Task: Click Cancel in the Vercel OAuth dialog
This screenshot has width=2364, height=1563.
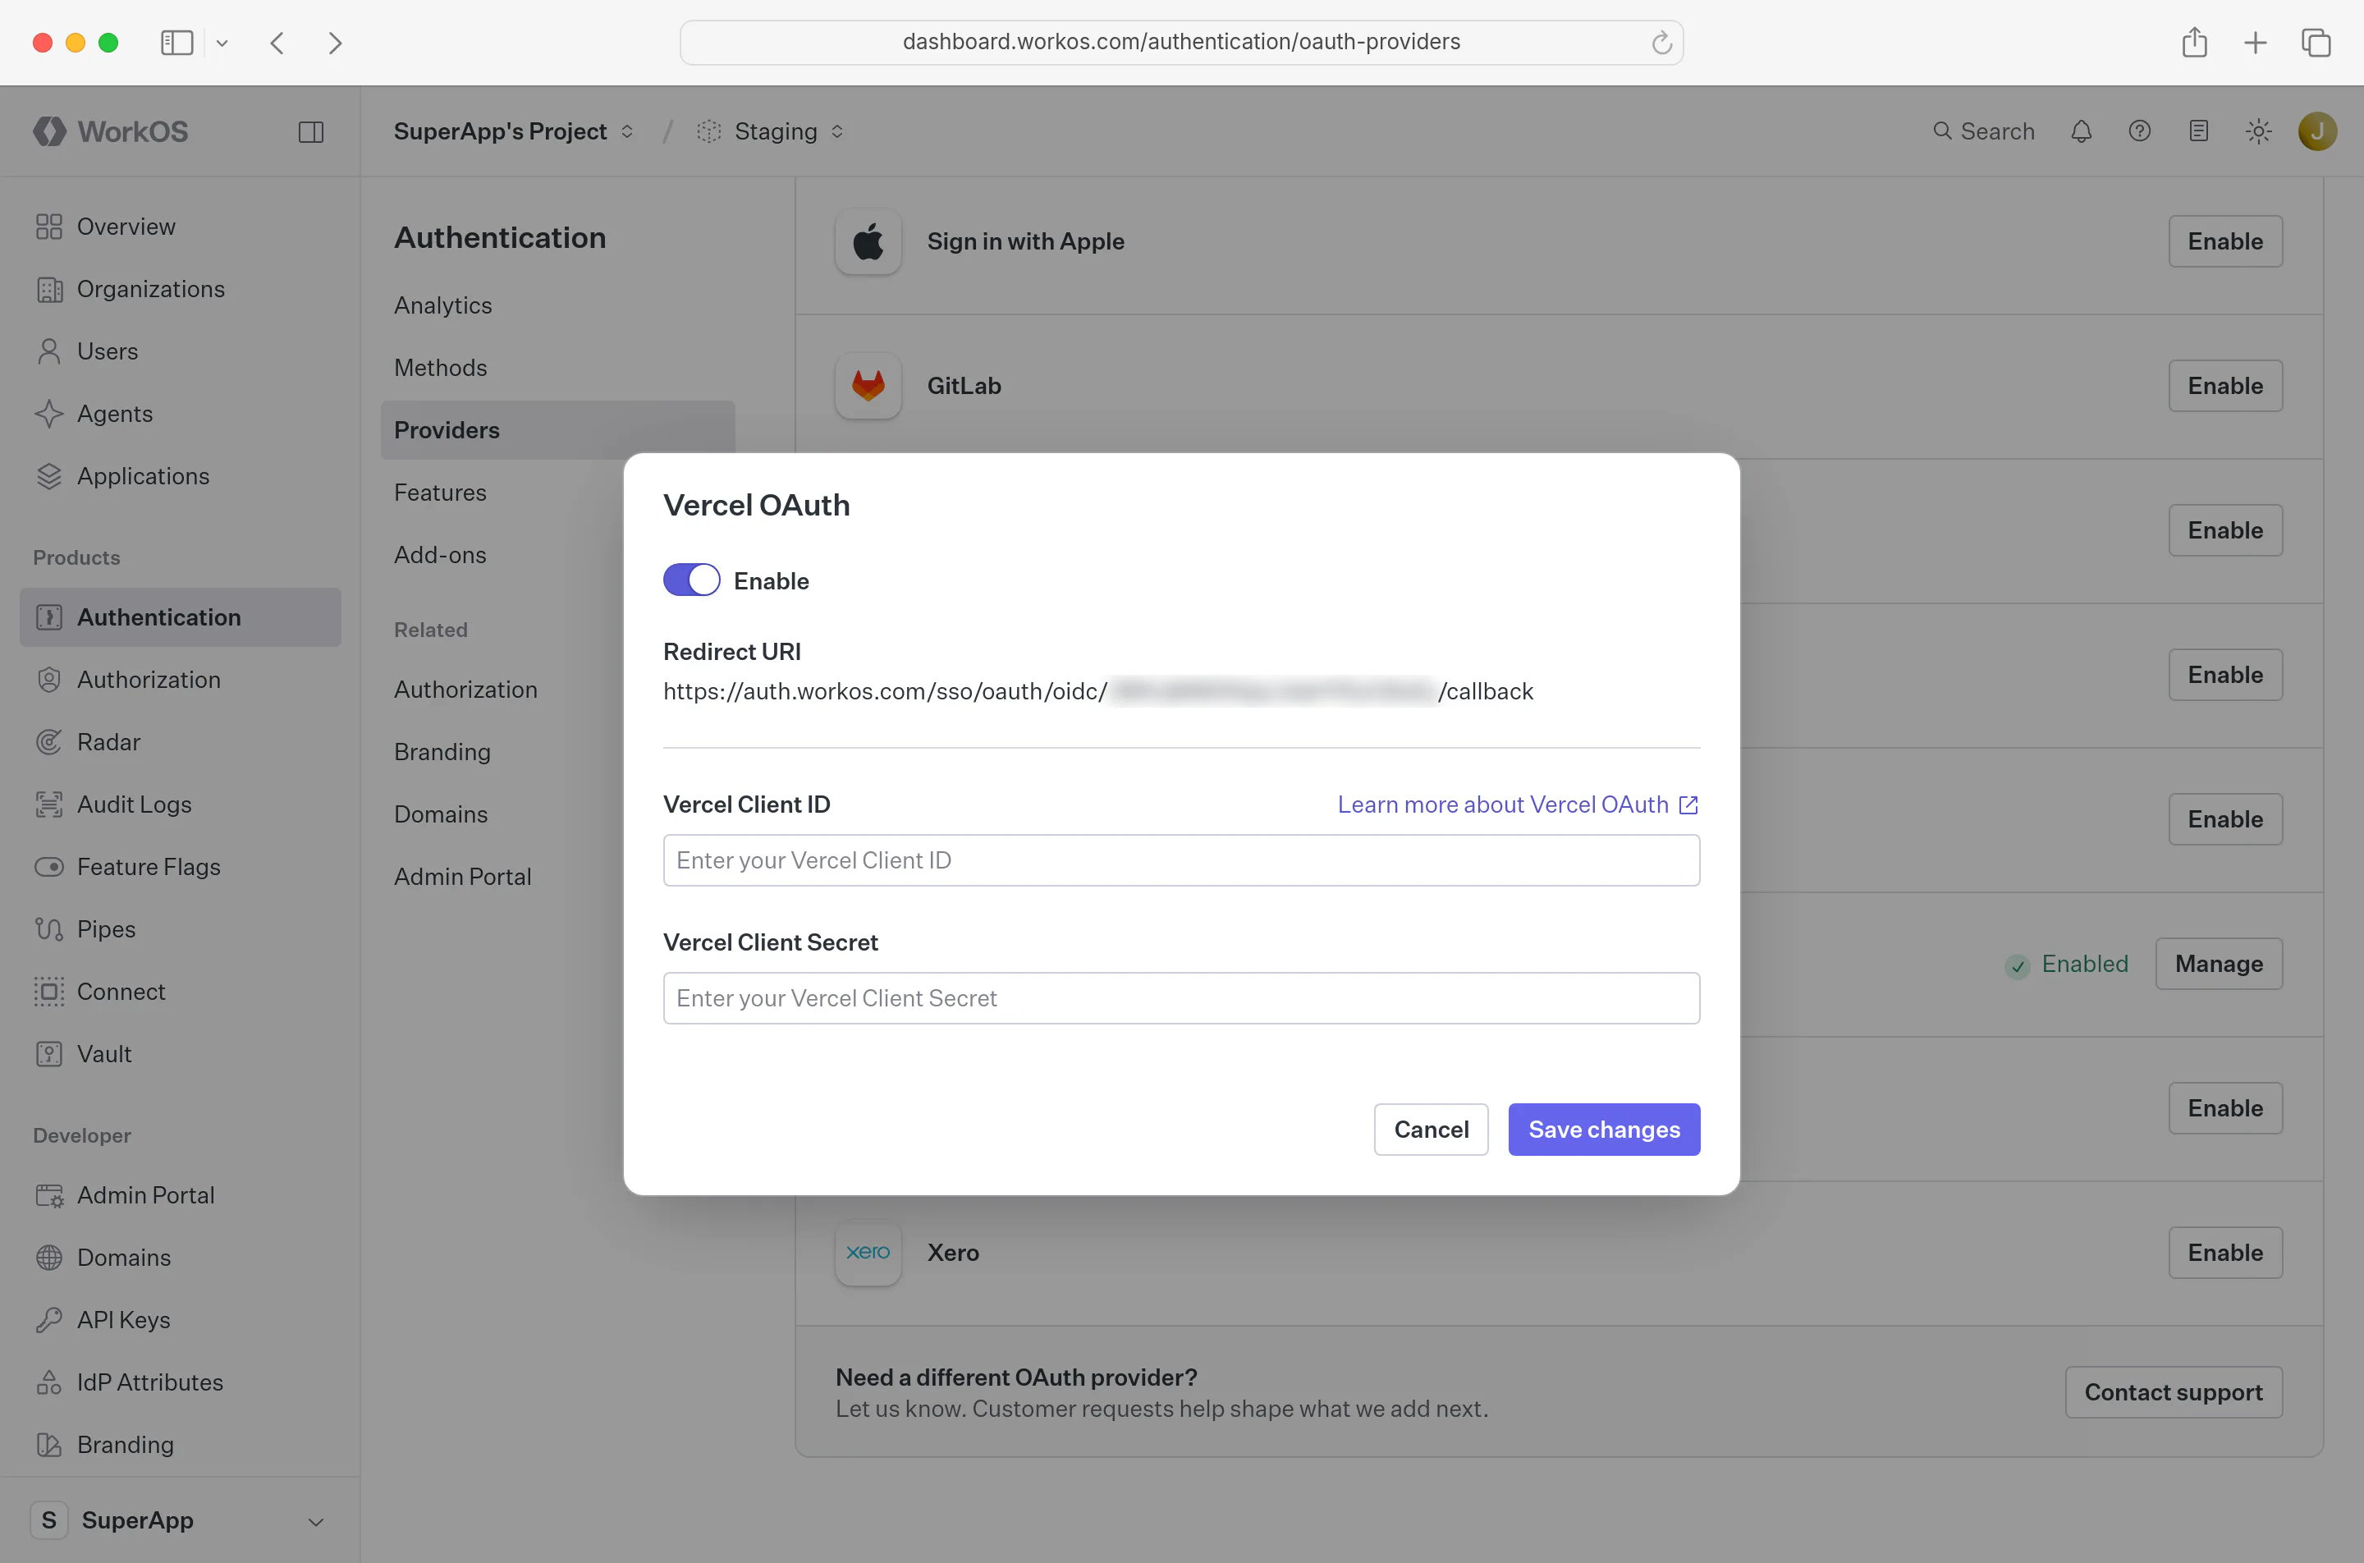Action: [x=1430, y=1130]
